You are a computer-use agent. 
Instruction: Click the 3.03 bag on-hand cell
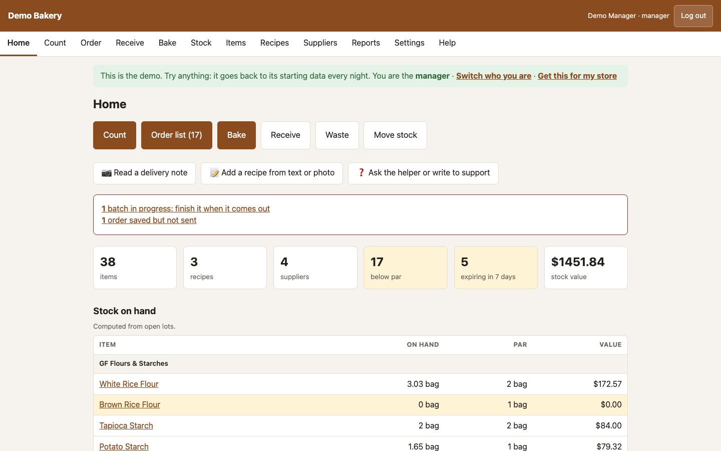coord(423,384)
